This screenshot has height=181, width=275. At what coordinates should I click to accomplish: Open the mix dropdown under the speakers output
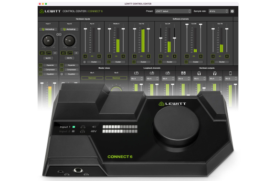(184, 79)
